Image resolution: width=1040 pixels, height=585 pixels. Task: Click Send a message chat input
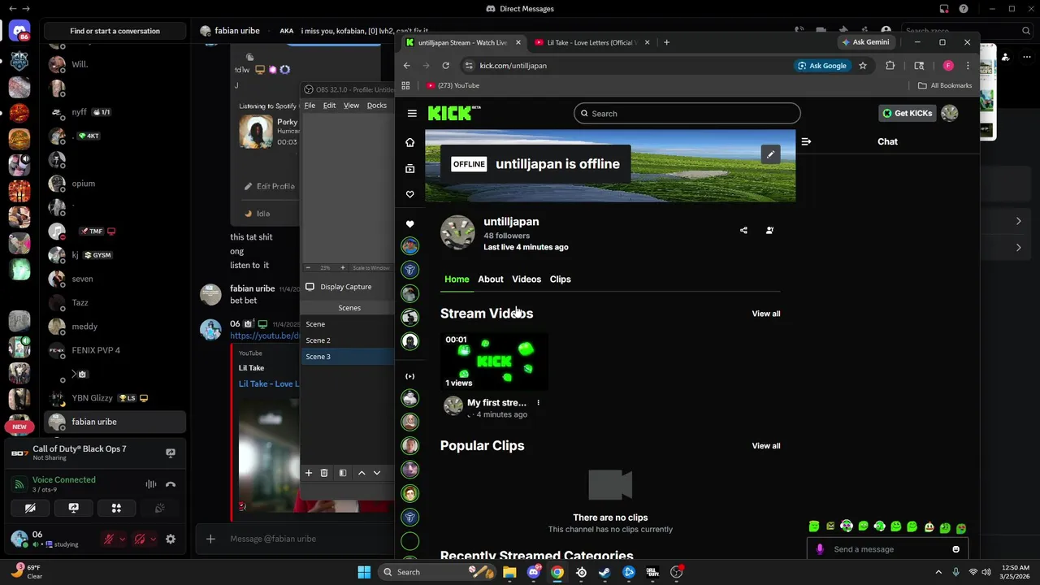[887, 549]
